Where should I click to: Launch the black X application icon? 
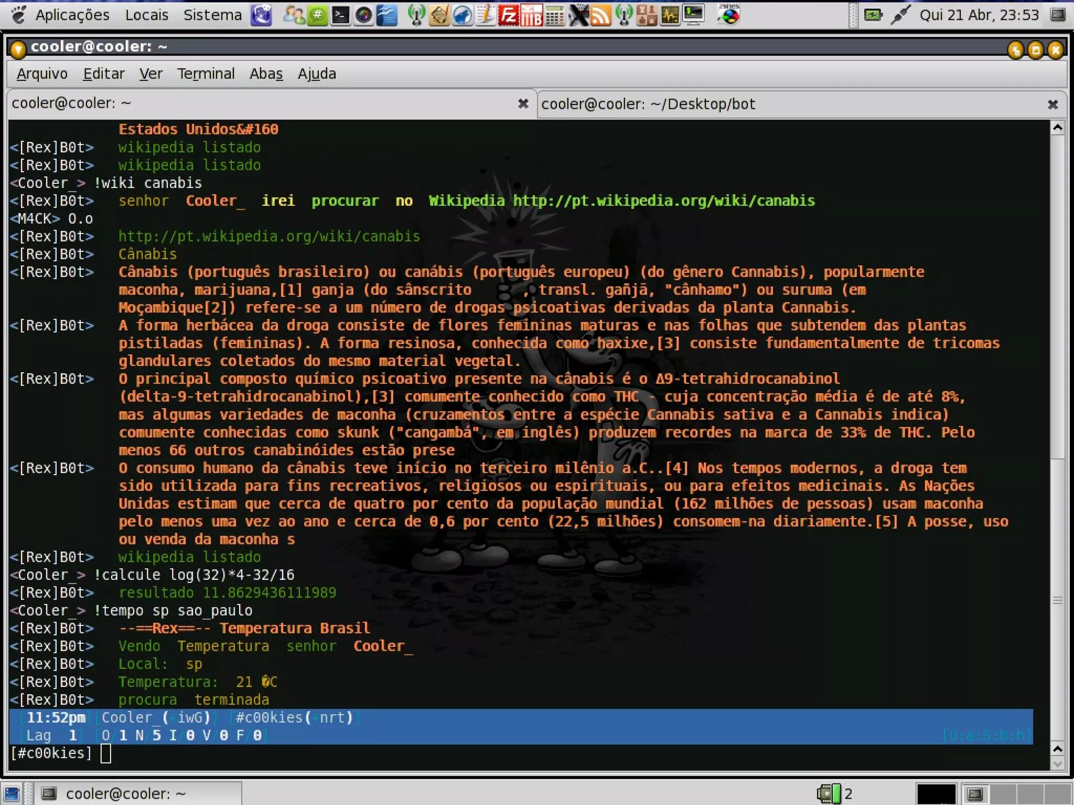click(x=578, y=15)
